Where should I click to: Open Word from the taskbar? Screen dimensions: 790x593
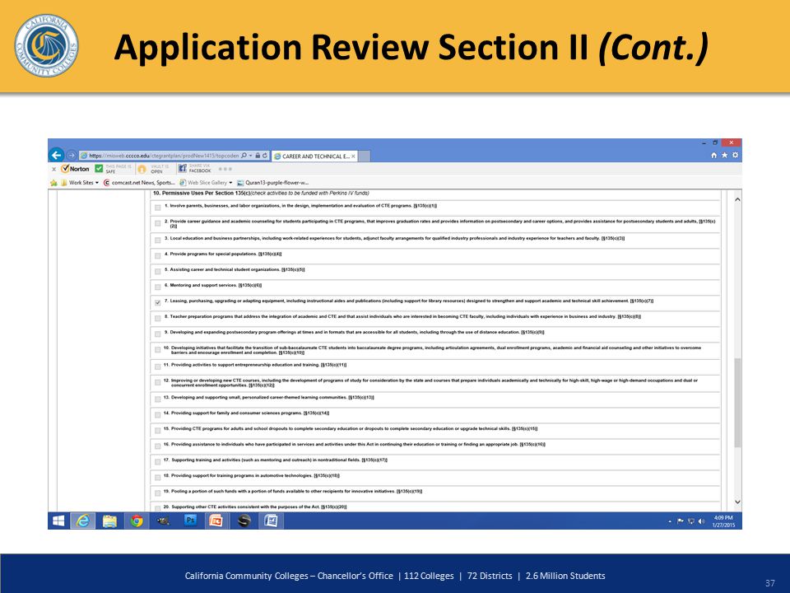(271, 521)
